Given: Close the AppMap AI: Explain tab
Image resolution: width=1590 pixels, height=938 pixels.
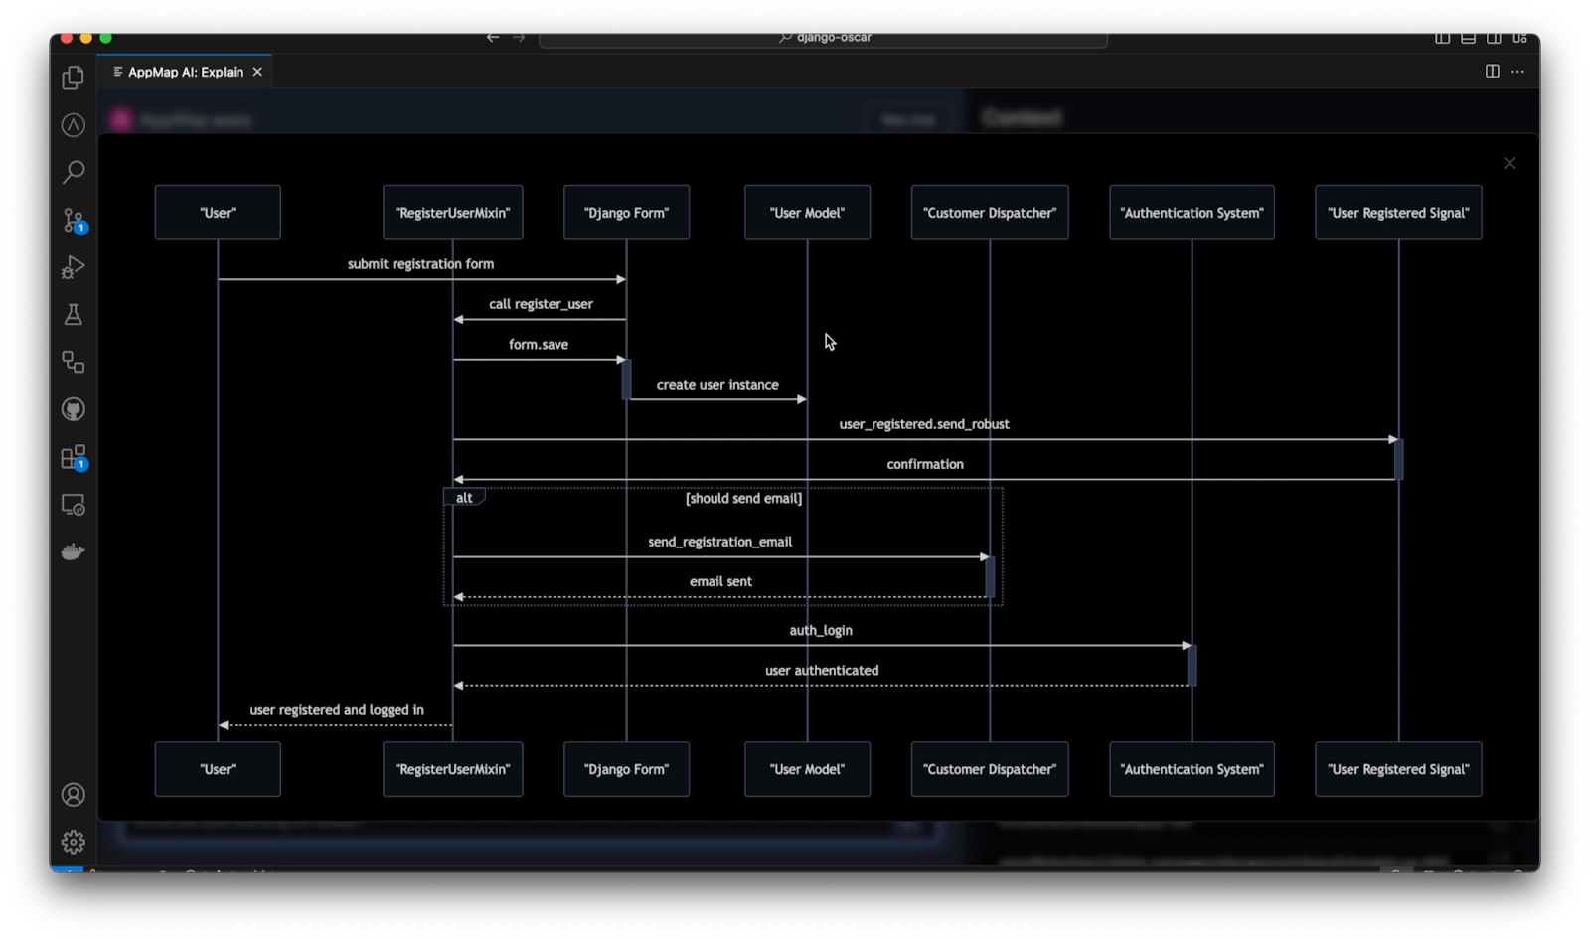Looking at the screenshot, I should tap(257, 72).
